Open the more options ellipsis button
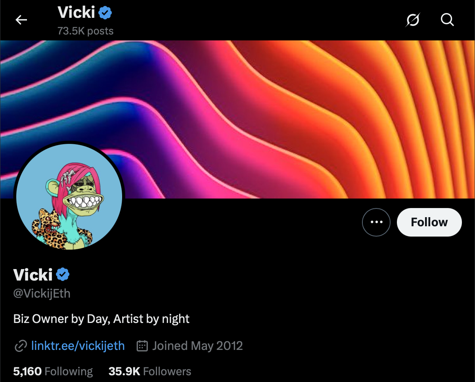The height and width of the screenshot is (382, 475). pos(376,222)
